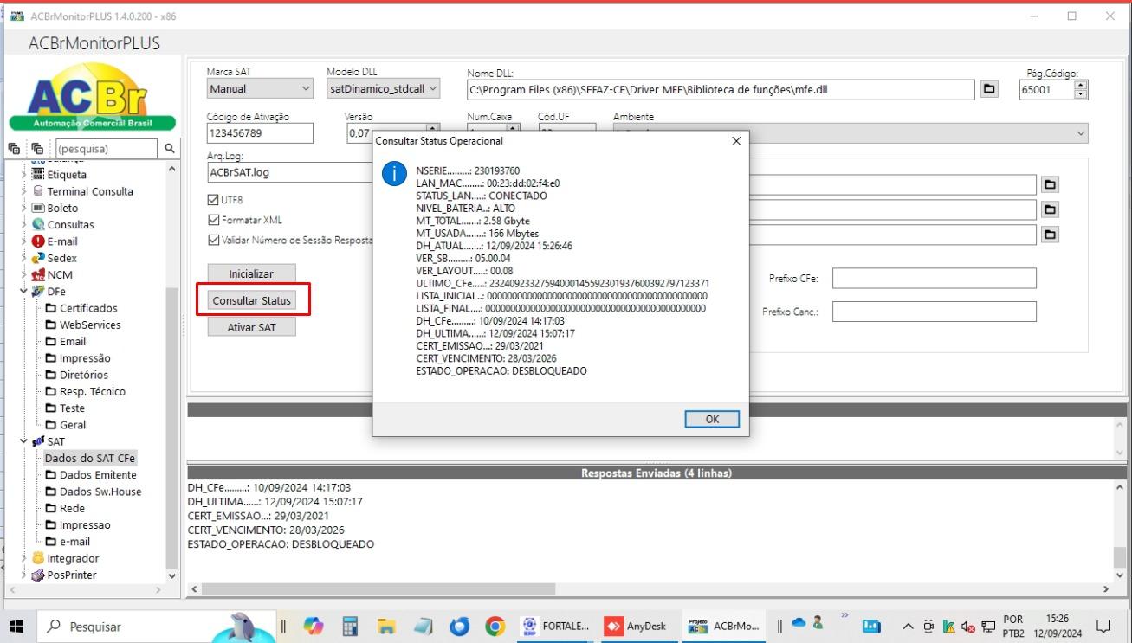1132x643 pixels.
Task: Browse for DLL with folder button
Action: click(989, 88)
